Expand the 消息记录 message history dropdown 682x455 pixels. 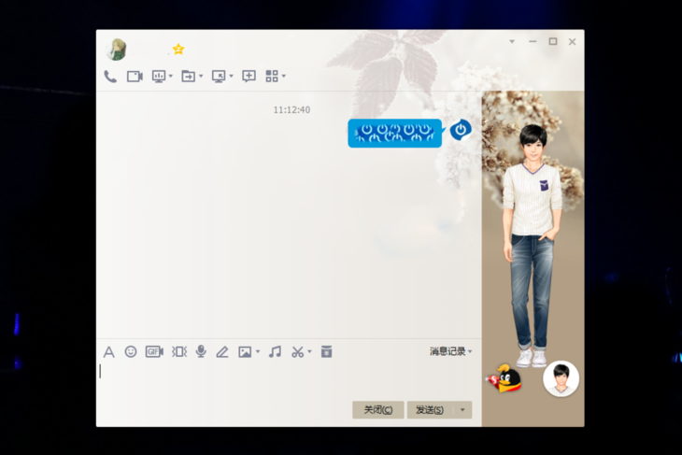click(450, 351)
